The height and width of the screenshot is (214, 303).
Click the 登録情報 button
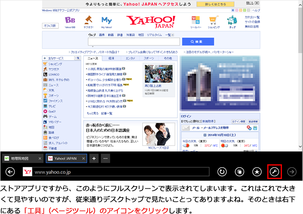[x=253, y=121]
